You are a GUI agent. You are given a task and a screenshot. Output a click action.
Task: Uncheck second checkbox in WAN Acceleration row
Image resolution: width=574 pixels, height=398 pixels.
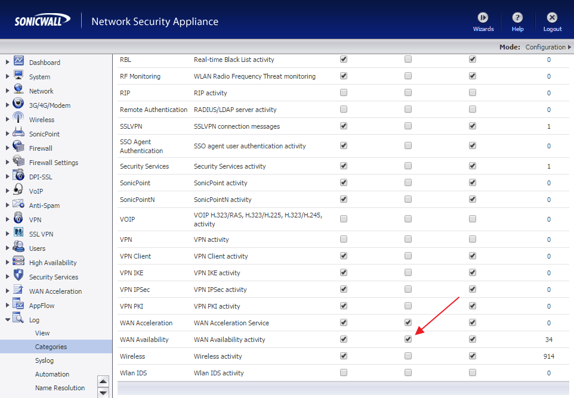click(408, 322)
